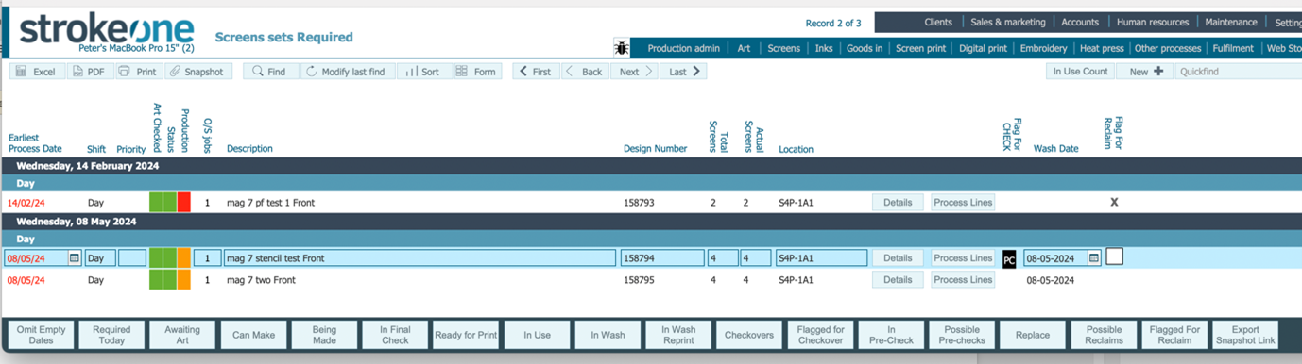Show screens In Final Check
The width and height of the screenshot is (1302, 364).
coord(395,335)
